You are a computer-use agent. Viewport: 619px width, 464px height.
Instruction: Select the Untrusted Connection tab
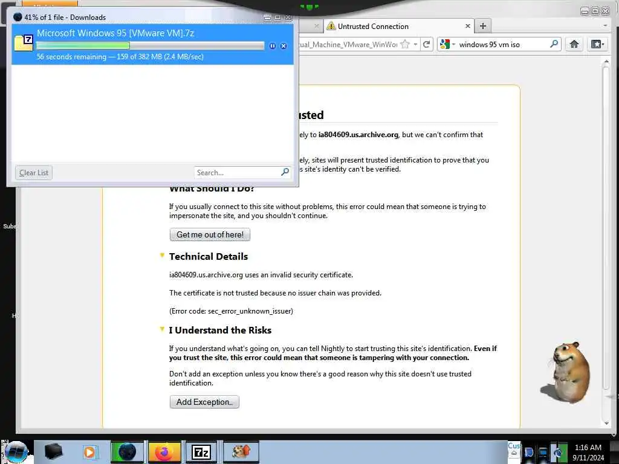tap(398, 27)
